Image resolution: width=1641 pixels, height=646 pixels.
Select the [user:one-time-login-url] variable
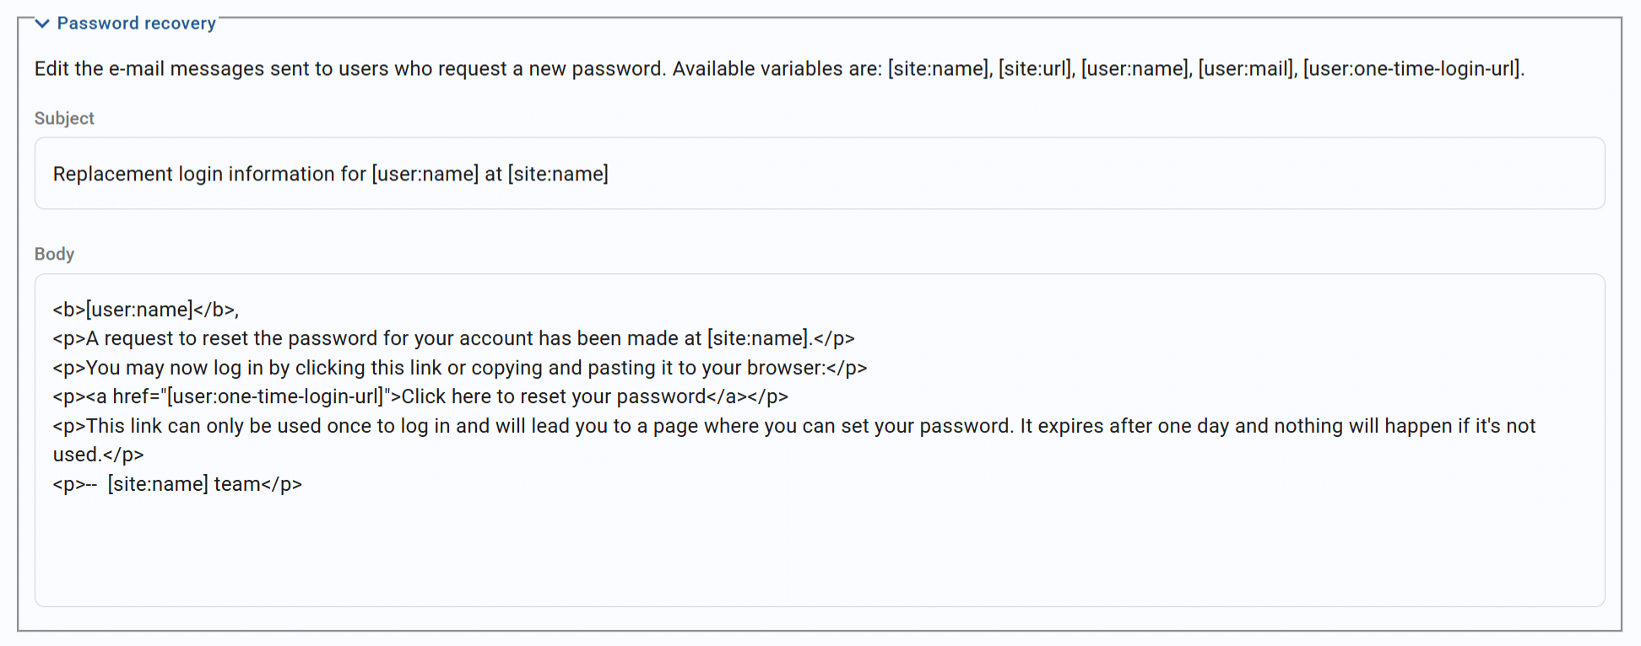[1411, 68]
